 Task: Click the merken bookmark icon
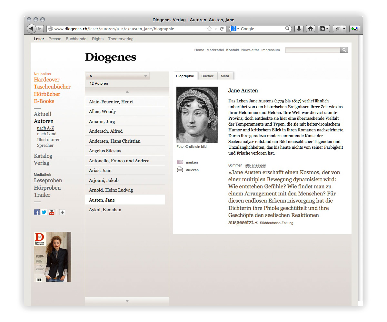click(180, 162)
